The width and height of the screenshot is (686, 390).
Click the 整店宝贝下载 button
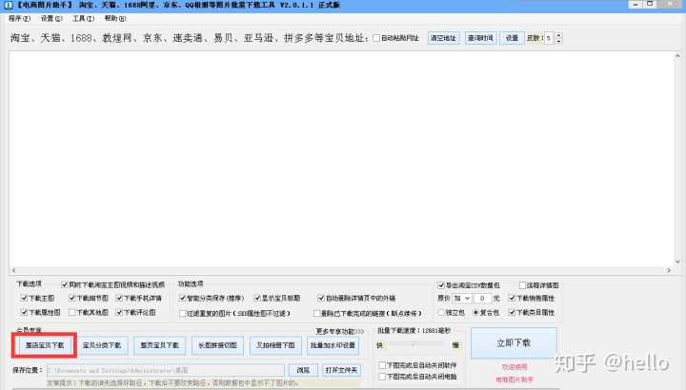(x=45, y=345)
